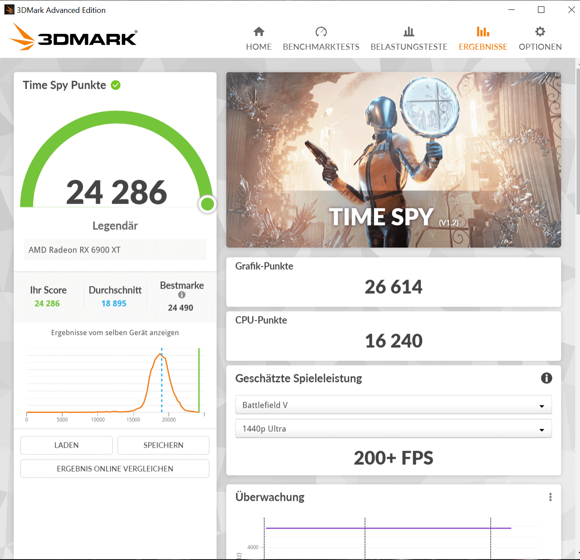The image size is (580, 560).
Task: Click the 26 614 Grafik-Punkte value
Action: pyautogui.click(x=393, y=287)
